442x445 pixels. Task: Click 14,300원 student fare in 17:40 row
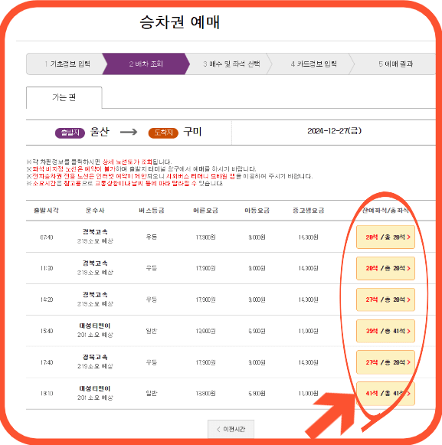coord(308,362)
